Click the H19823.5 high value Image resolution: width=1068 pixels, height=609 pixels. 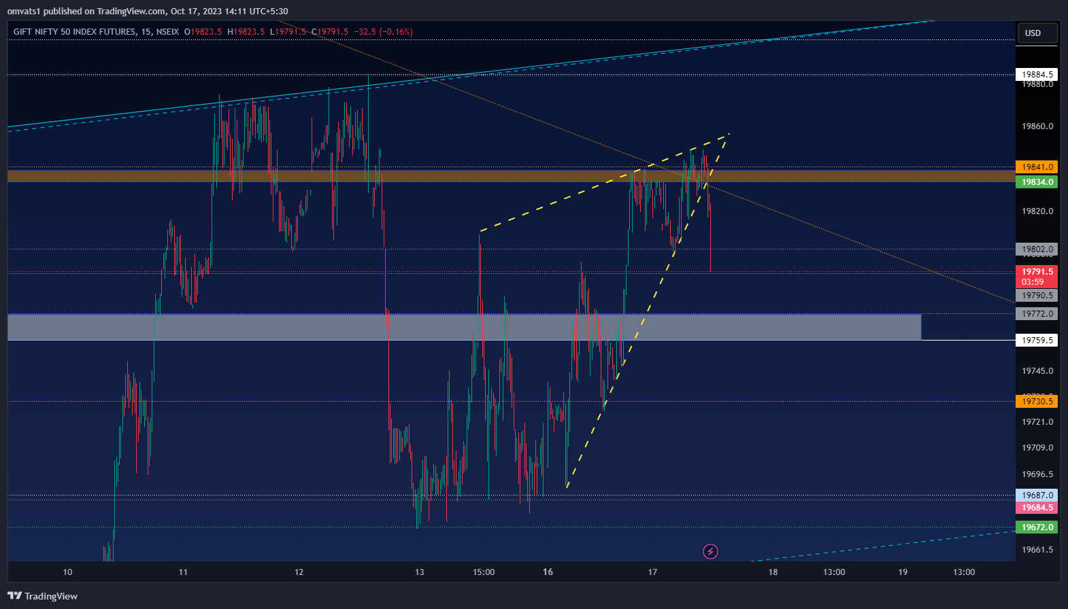[246, 32]
